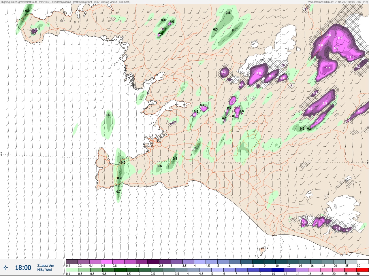Click the palest green swatch at 0.1 in bottom legend row
This screenshot has height=276, width=369.
[71, 270]
